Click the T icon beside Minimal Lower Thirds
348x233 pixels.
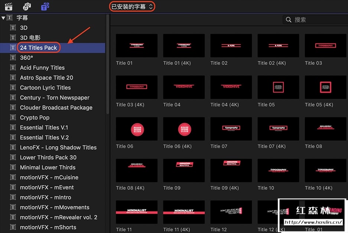click(x=13, y=167)
